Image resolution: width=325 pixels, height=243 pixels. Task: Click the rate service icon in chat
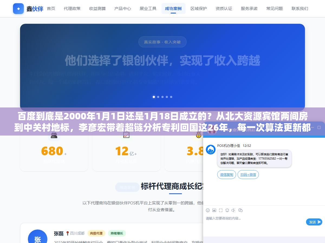[x=227, y=210]
